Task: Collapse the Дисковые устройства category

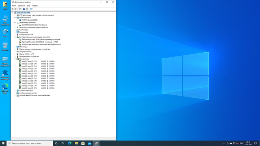Action: 15,23
